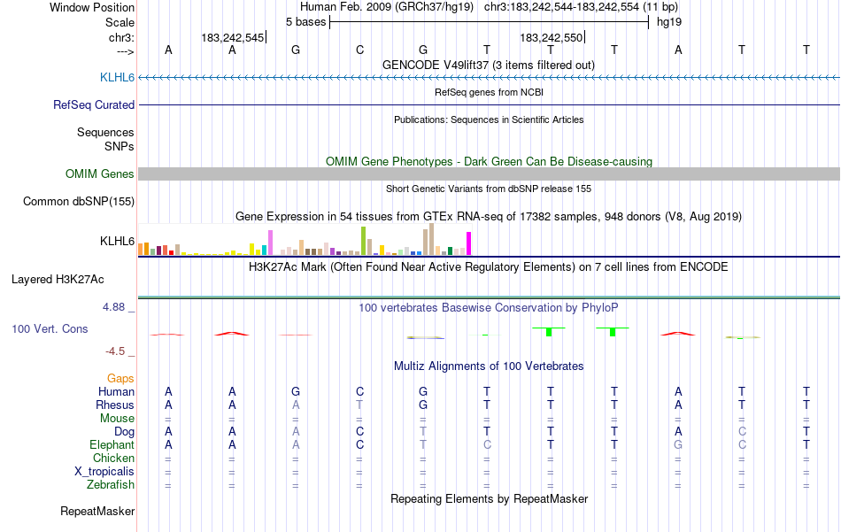Click the -4.5 PhyloP lower limit
Image resolution: width=841 pixels, height=532 pixels.
point(115,351)
